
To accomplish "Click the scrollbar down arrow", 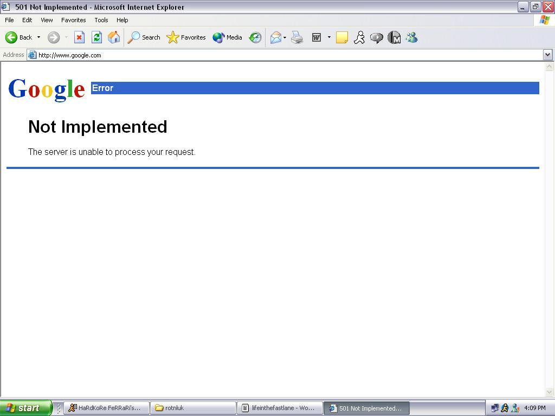I will point(550,392).
